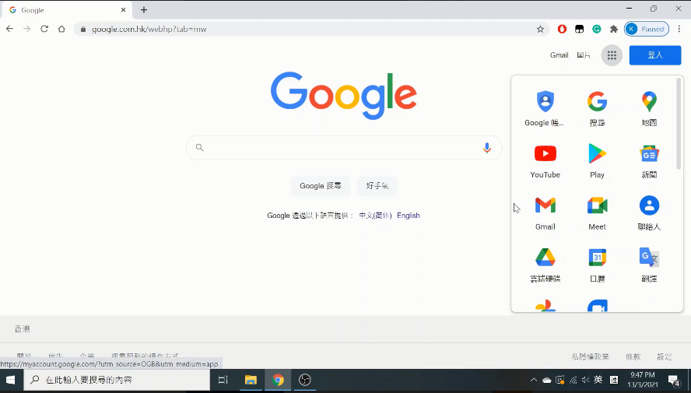Open Google Account app in apps panel
This screenshot has width=691, height=393.
545,109
